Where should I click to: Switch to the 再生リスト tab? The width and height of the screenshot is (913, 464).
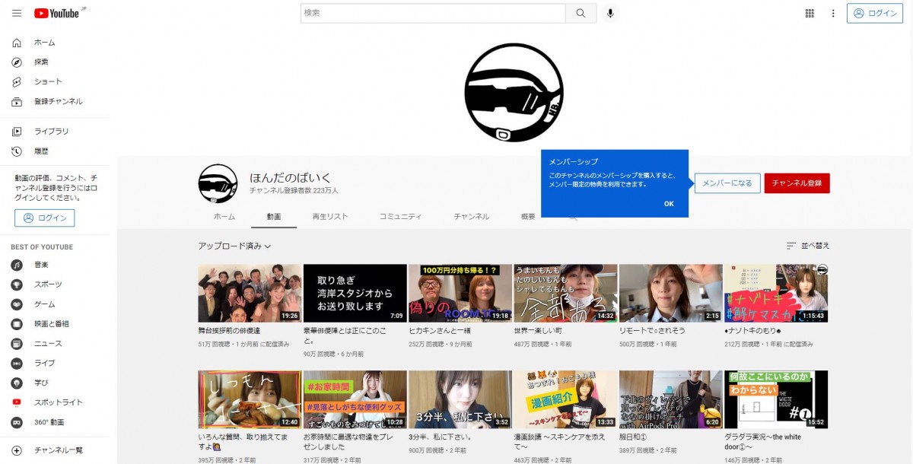coord(330,217)
